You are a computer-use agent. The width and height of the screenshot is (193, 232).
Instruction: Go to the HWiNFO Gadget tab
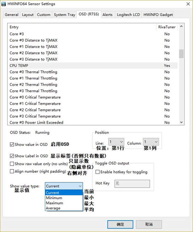click(158, 14)
